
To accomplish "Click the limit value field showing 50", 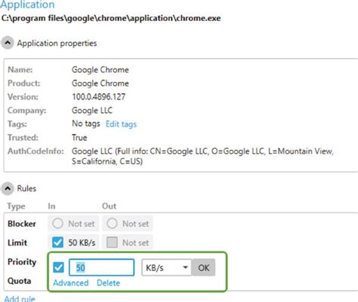I will tap(101, 267).
